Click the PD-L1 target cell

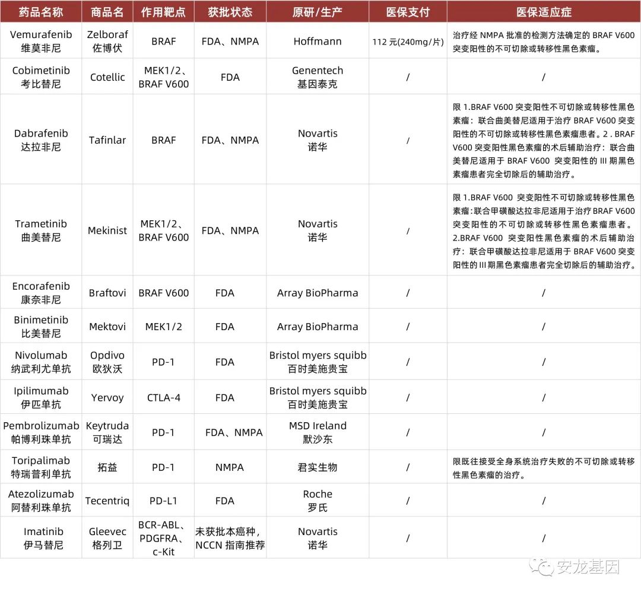[x=164, y=501]
